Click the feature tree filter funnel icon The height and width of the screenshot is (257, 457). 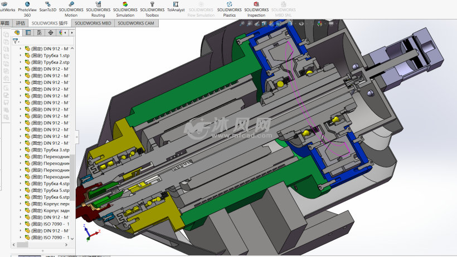pos(16,41)
